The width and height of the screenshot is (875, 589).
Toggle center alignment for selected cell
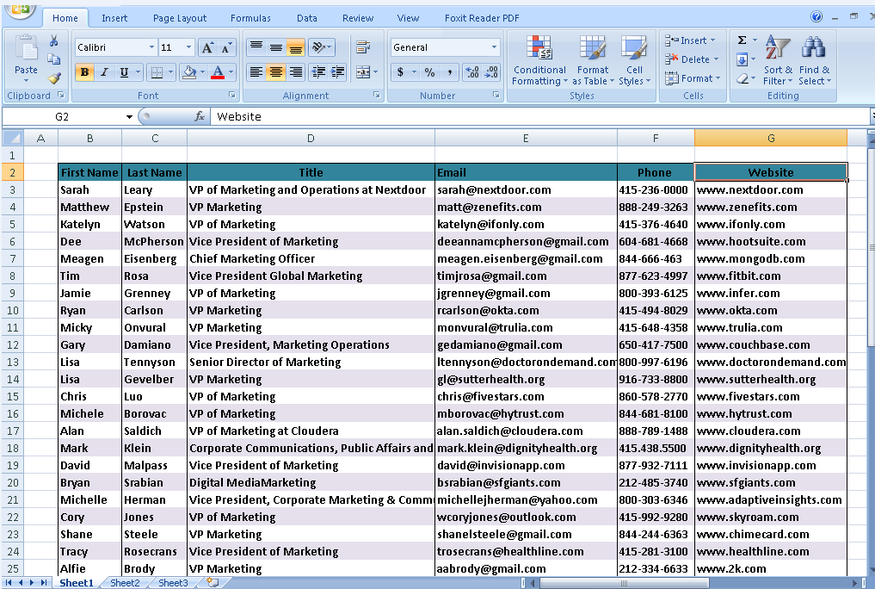click(x=274, y=71)
